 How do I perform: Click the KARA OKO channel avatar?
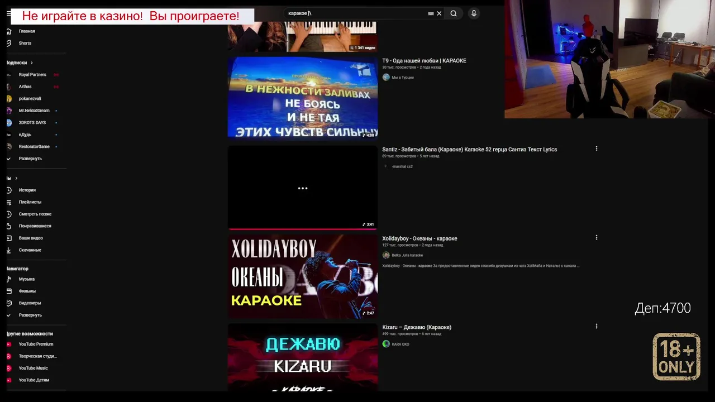click(x=386, y=344)
